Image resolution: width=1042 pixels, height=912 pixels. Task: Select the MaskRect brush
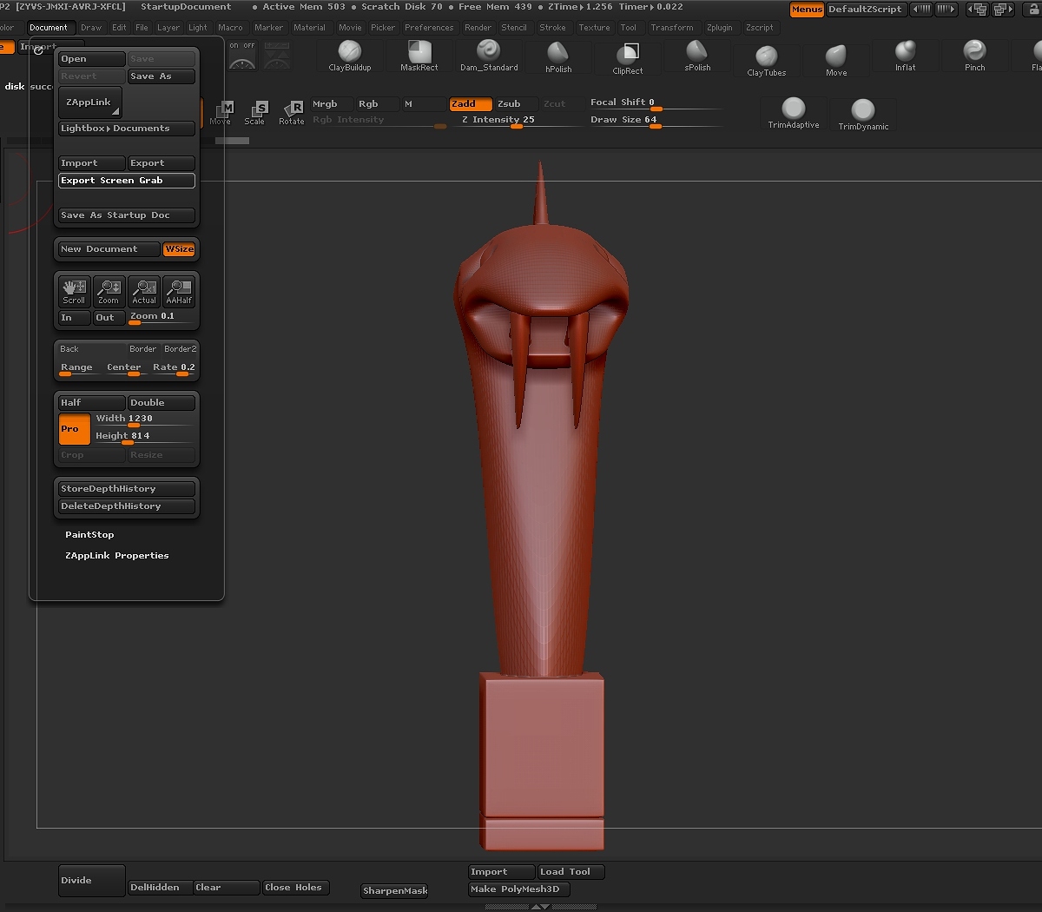[419, 56]
